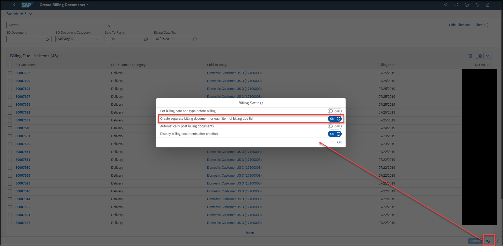Sort by SD Document column header
This screenshot has width=503, height=246.
coord(25,65)
